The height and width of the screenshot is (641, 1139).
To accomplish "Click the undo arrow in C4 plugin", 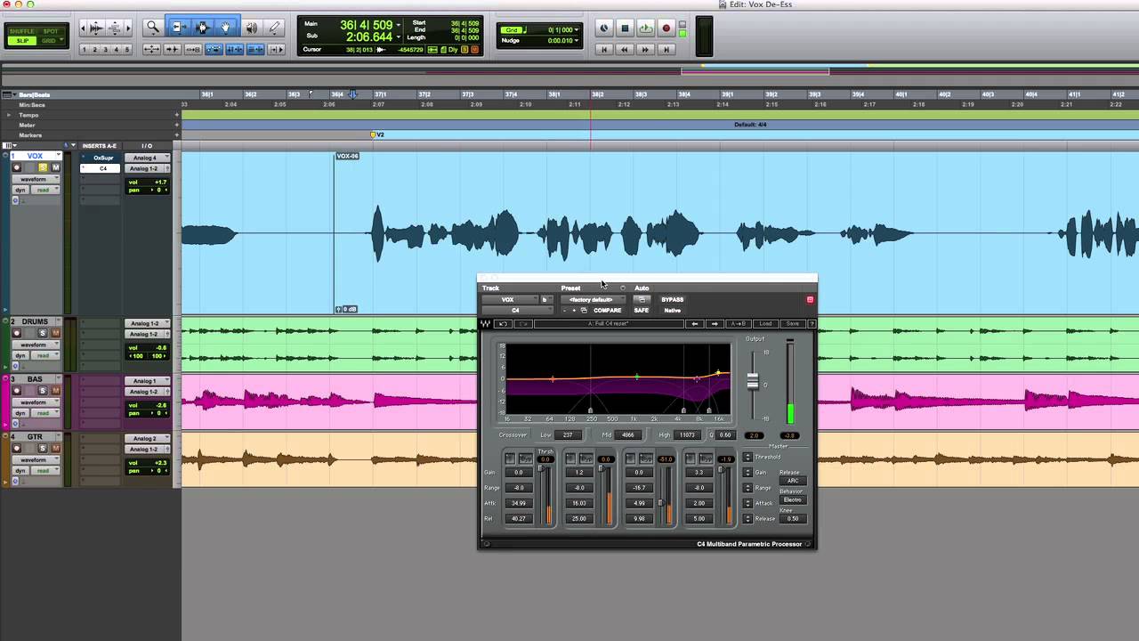I will tap(504, 324).
